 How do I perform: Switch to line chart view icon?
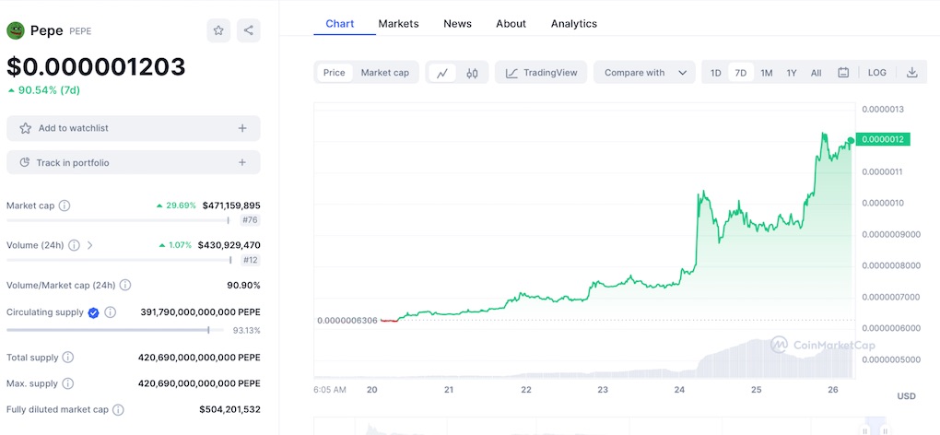point(442,73)
